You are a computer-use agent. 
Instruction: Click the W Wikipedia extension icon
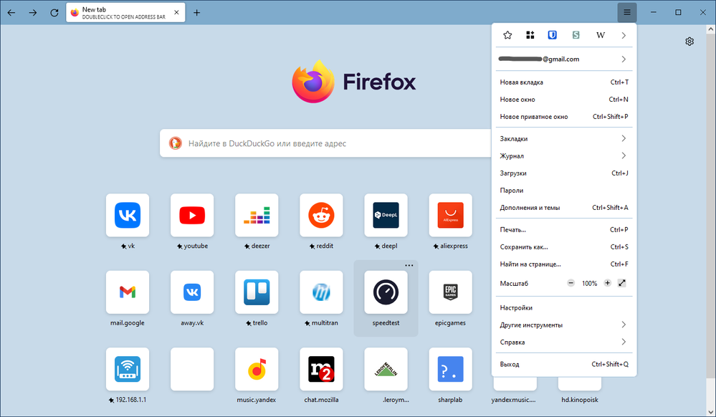[x=601, y=35]
